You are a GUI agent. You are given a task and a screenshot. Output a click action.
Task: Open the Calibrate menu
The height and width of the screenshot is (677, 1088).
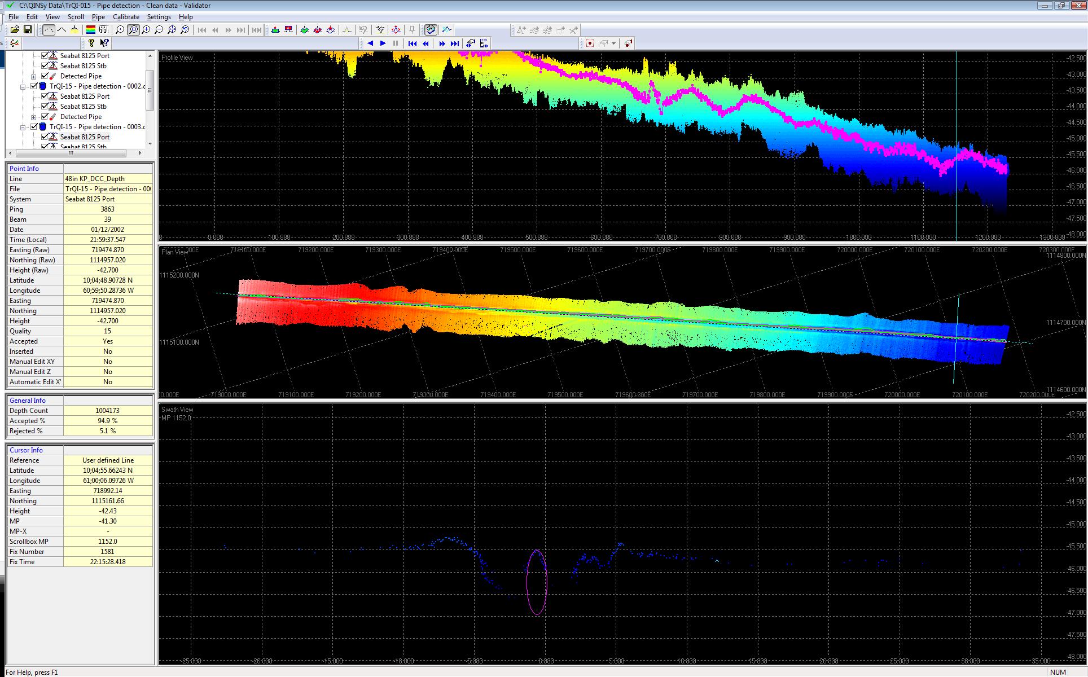pyautogui.click(x=126, y=17)
